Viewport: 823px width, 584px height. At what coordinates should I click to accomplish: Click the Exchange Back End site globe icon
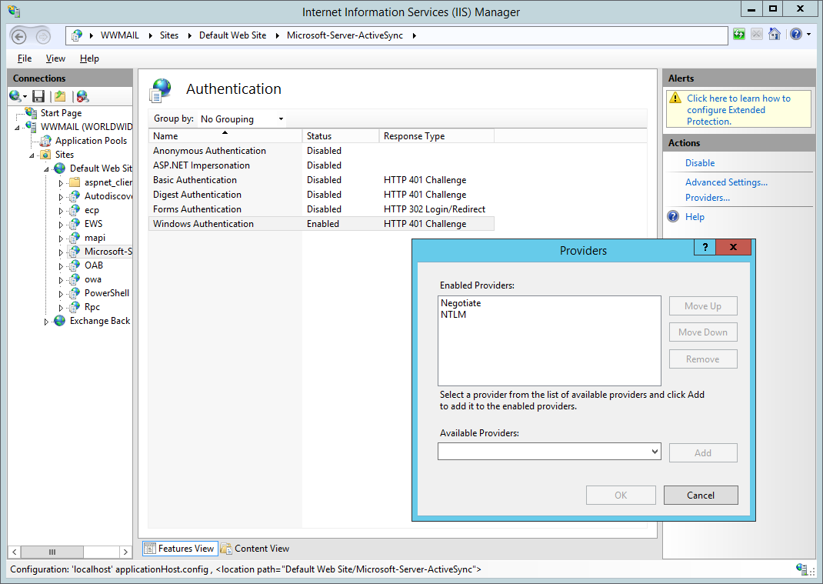[x=60, y=321]
